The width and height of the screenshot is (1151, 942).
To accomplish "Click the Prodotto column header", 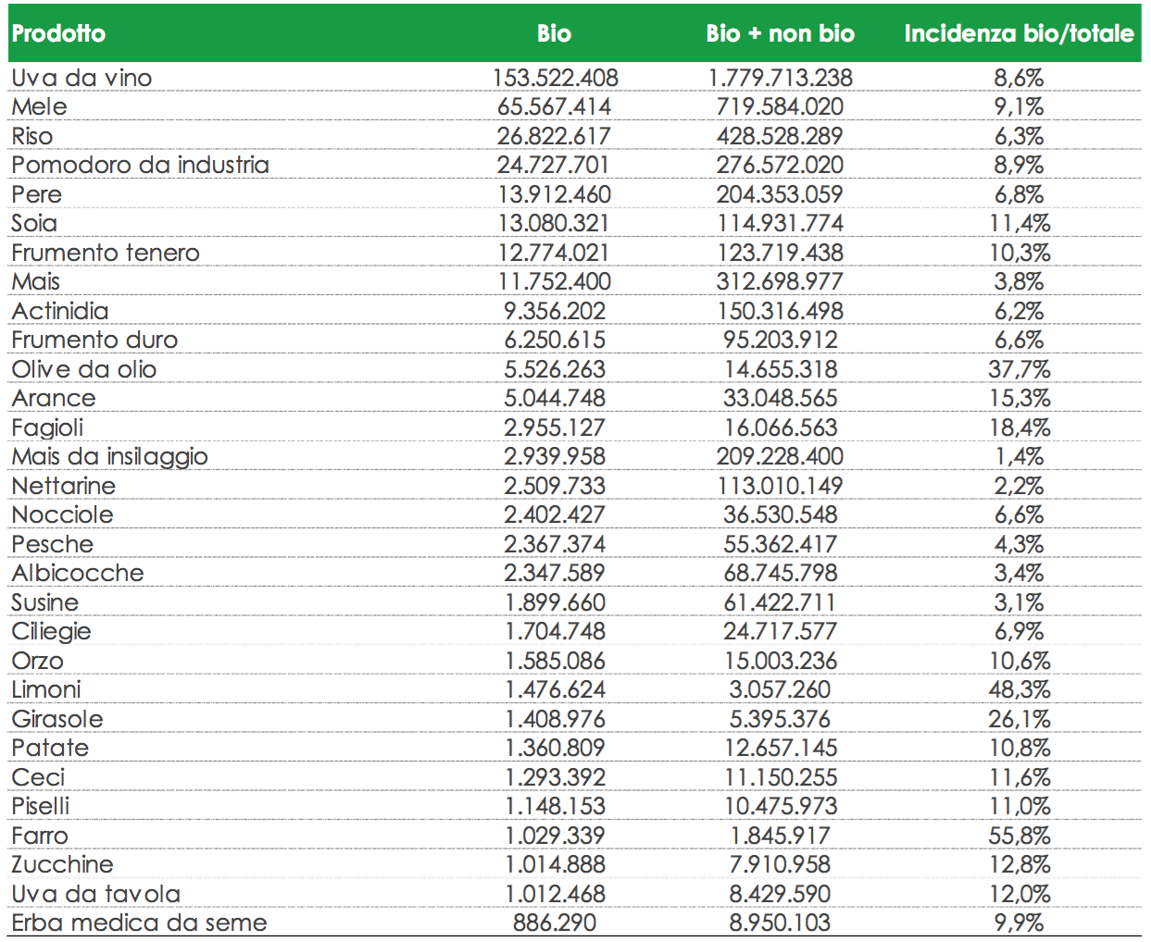I will tap(58, 33).
